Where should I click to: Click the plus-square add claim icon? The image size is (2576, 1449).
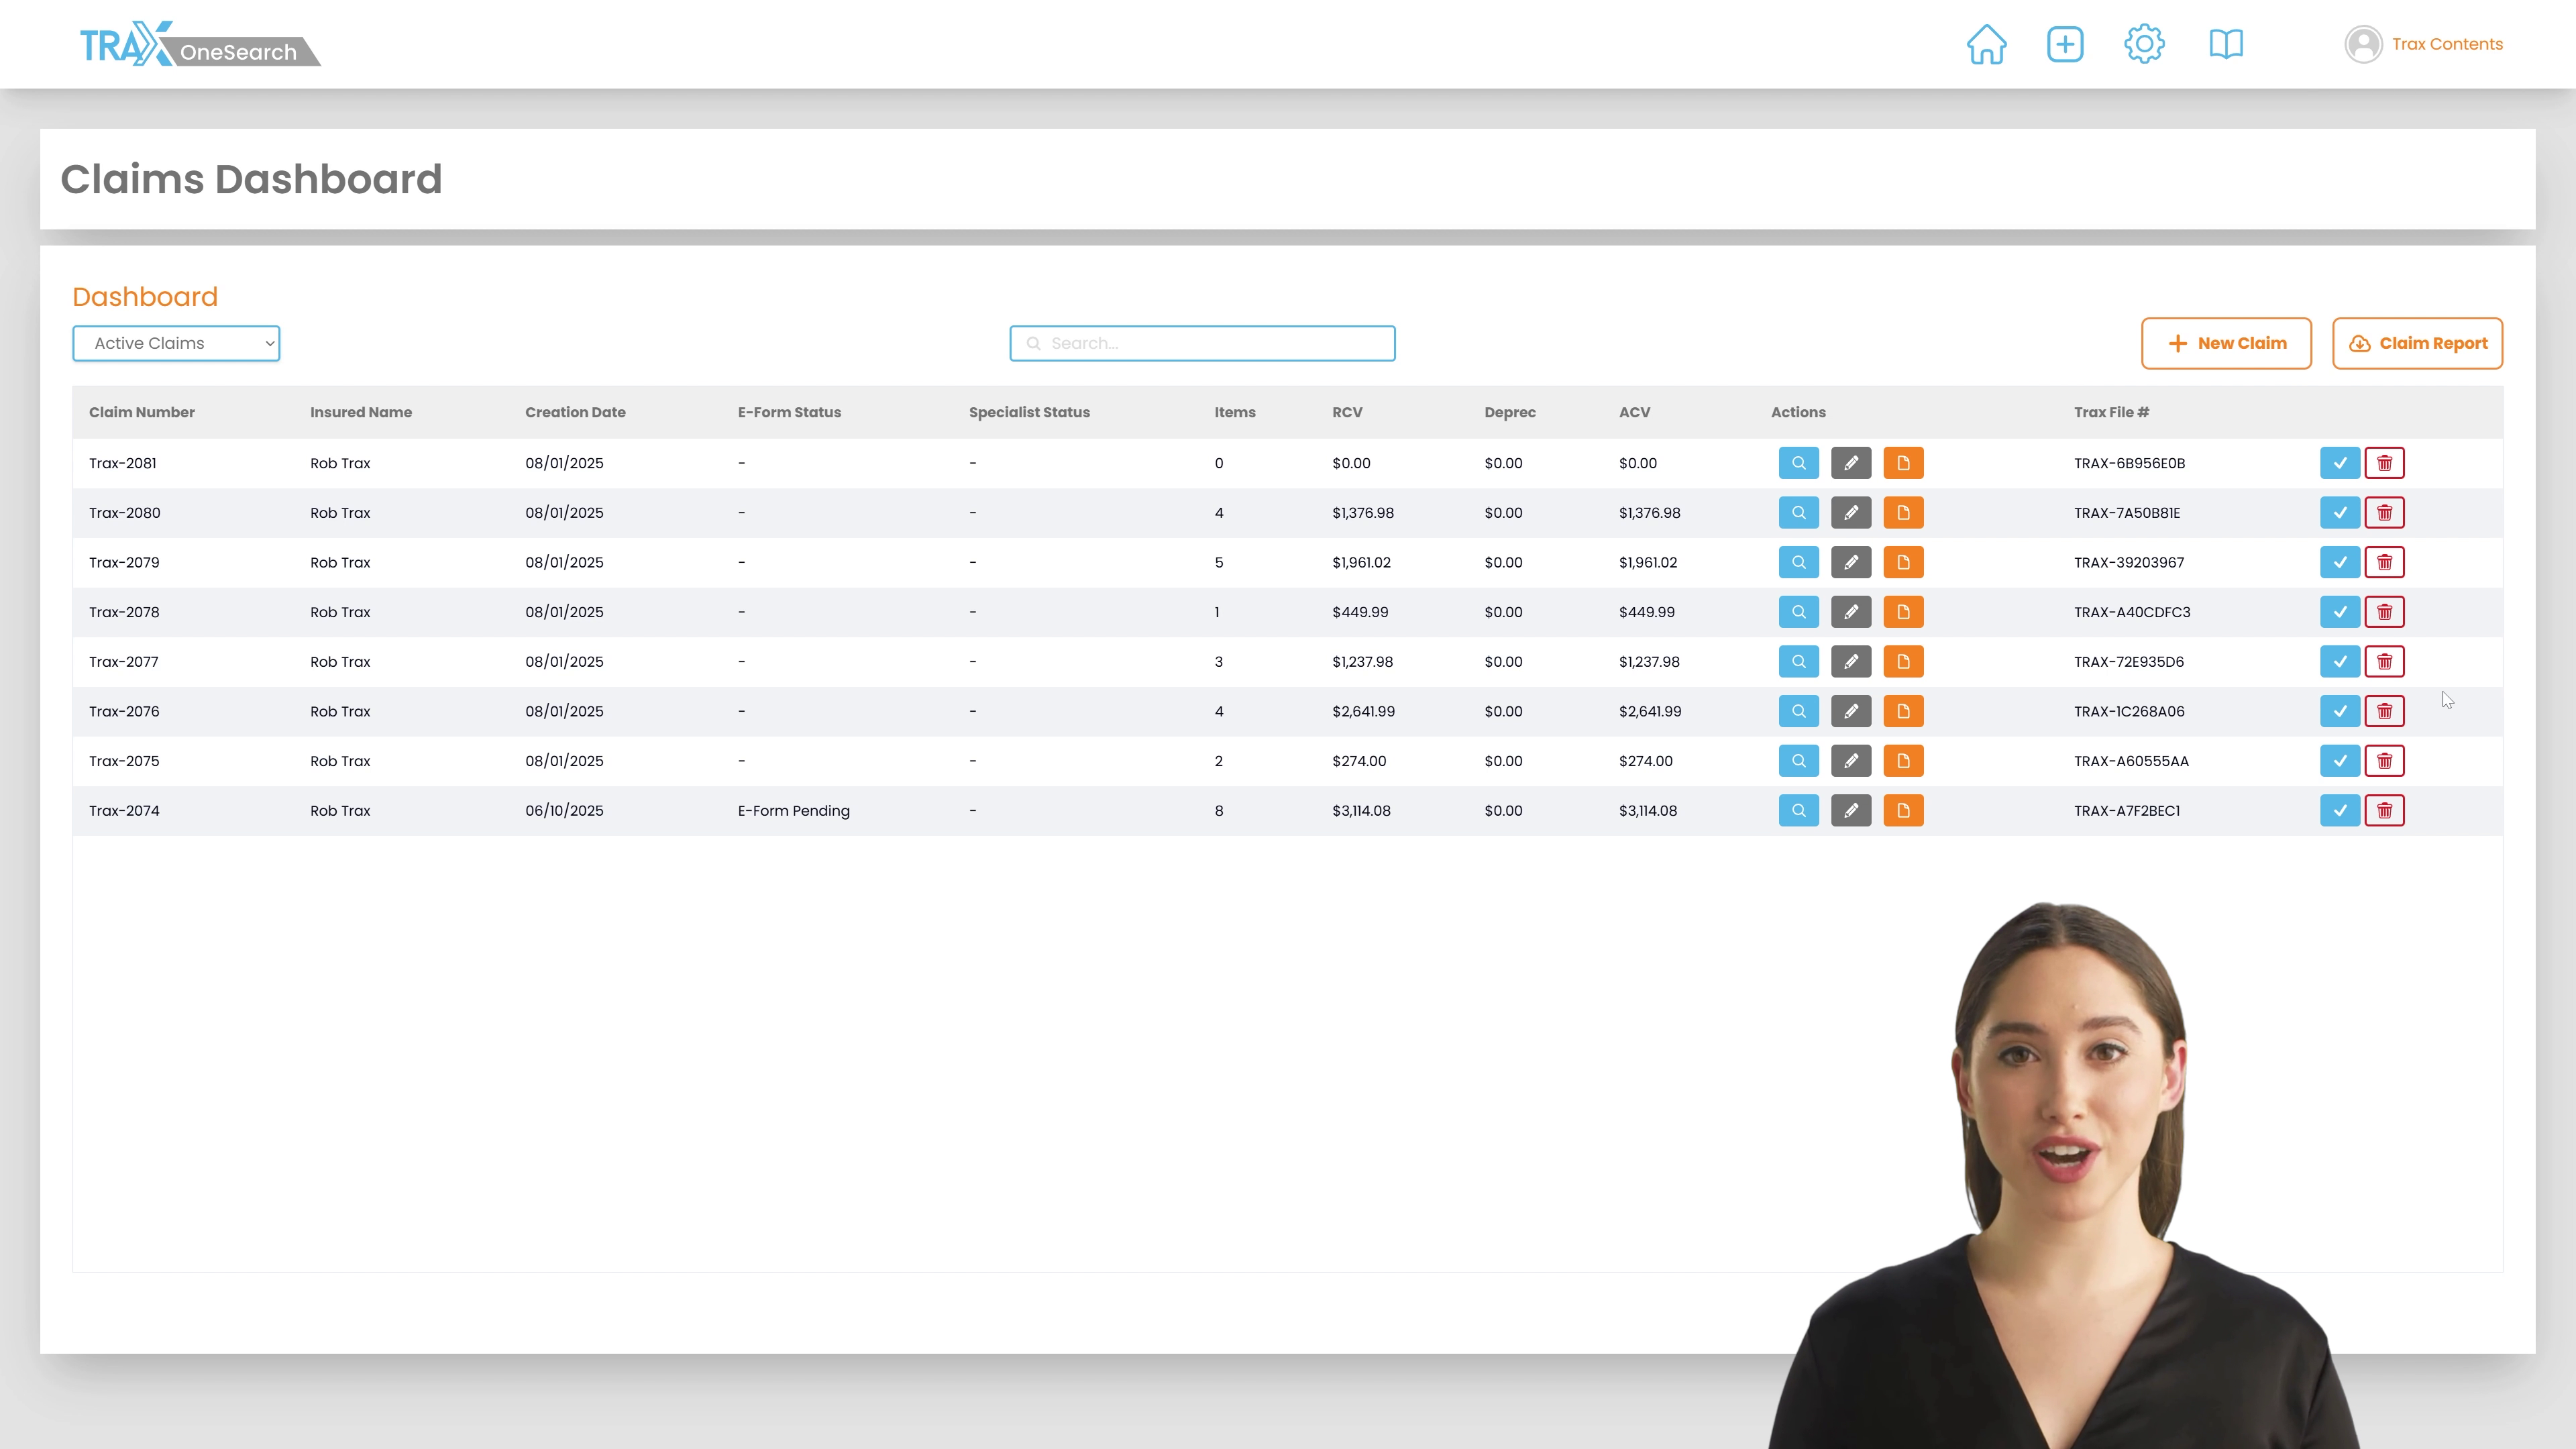point(2065,44)
